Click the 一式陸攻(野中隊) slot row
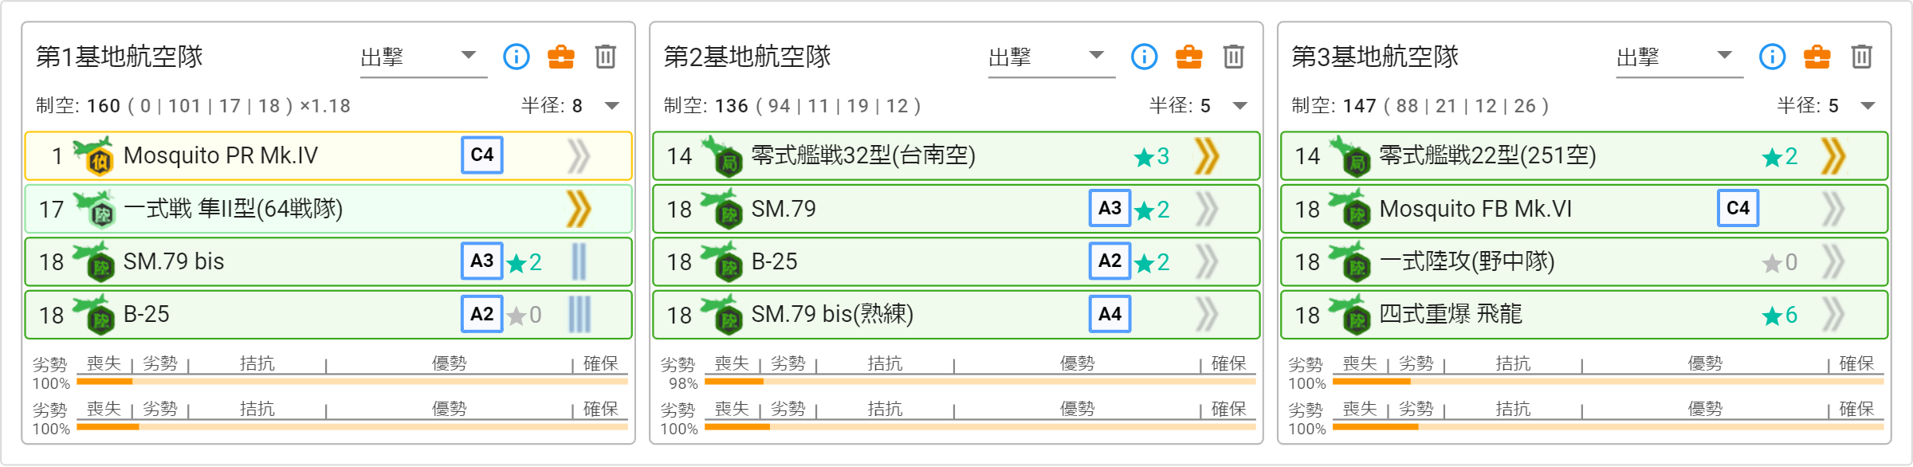Screen dimensions: 1913x467 [1585, 261]
